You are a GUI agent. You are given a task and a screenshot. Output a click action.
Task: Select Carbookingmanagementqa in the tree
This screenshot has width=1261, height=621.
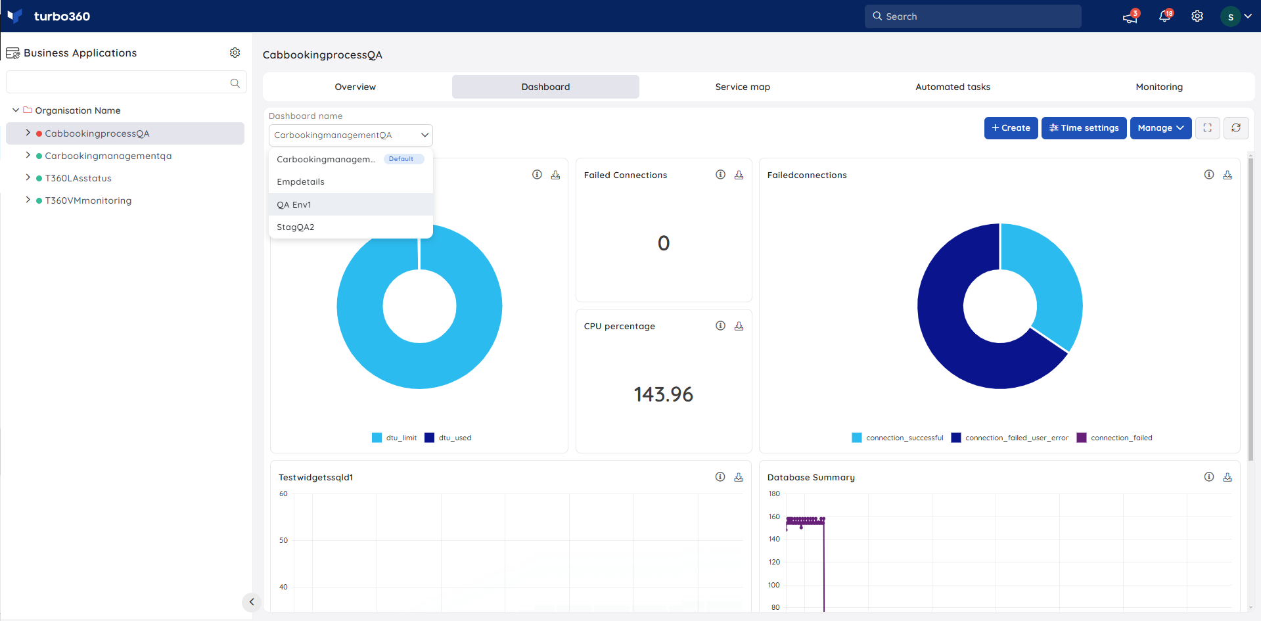tap(108, 156)
